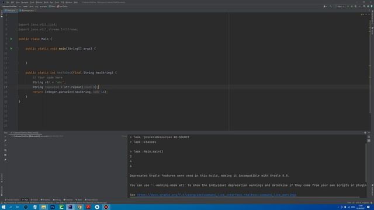Image resolution: width=374 pixels, height=210 pixels.
Task: Click the console vertical scrollbar
Action: coord(366,162)
